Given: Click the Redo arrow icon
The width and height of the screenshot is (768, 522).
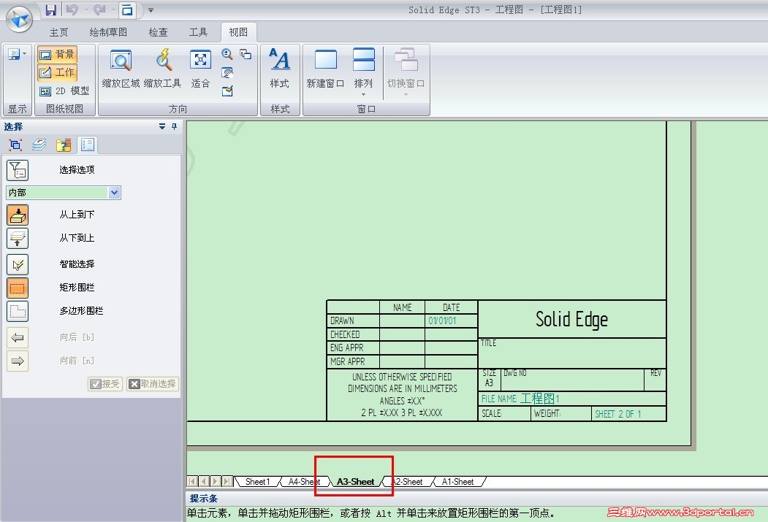Looking at the screenshot, I should point(99,9).
